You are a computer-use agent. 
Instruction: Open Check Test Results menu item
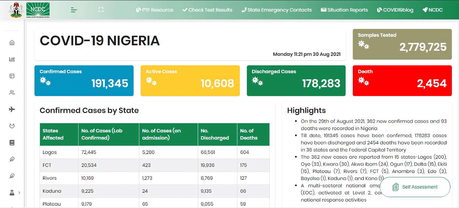click(x=207, y=10)
